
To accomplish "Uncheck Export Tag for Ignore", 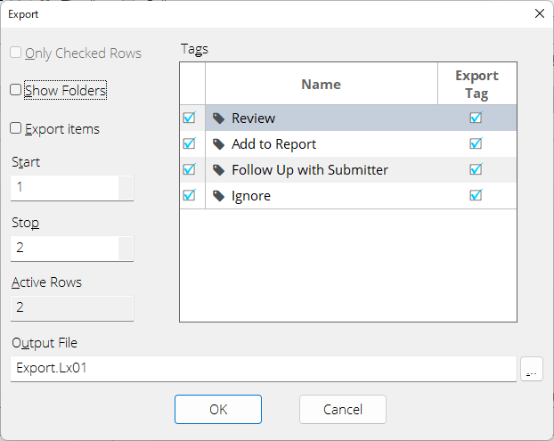I will click(476, 195).
